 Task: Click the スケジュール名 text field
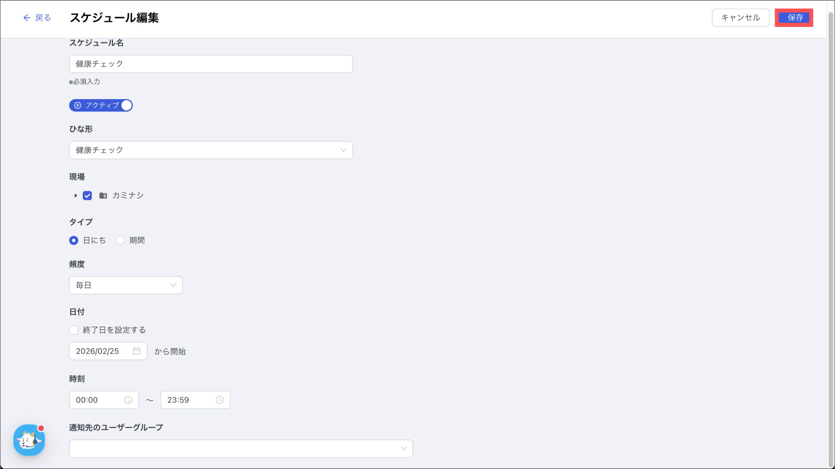click(211, 64)
